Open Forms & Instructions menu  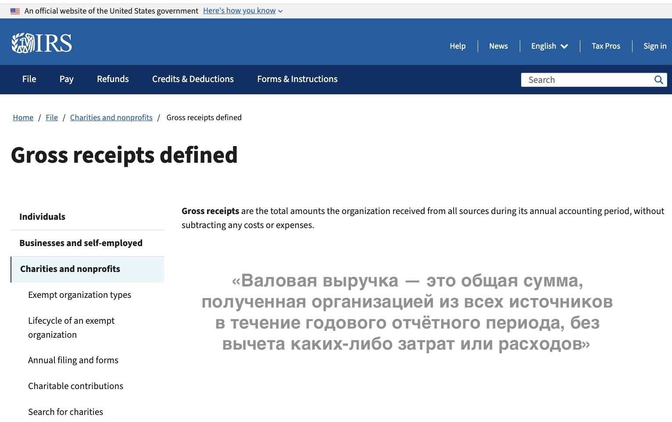297,79
